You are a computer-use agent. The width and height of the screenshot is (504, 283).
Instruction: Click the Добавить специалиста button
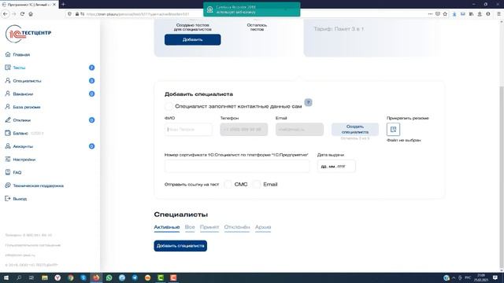point(180,246)
